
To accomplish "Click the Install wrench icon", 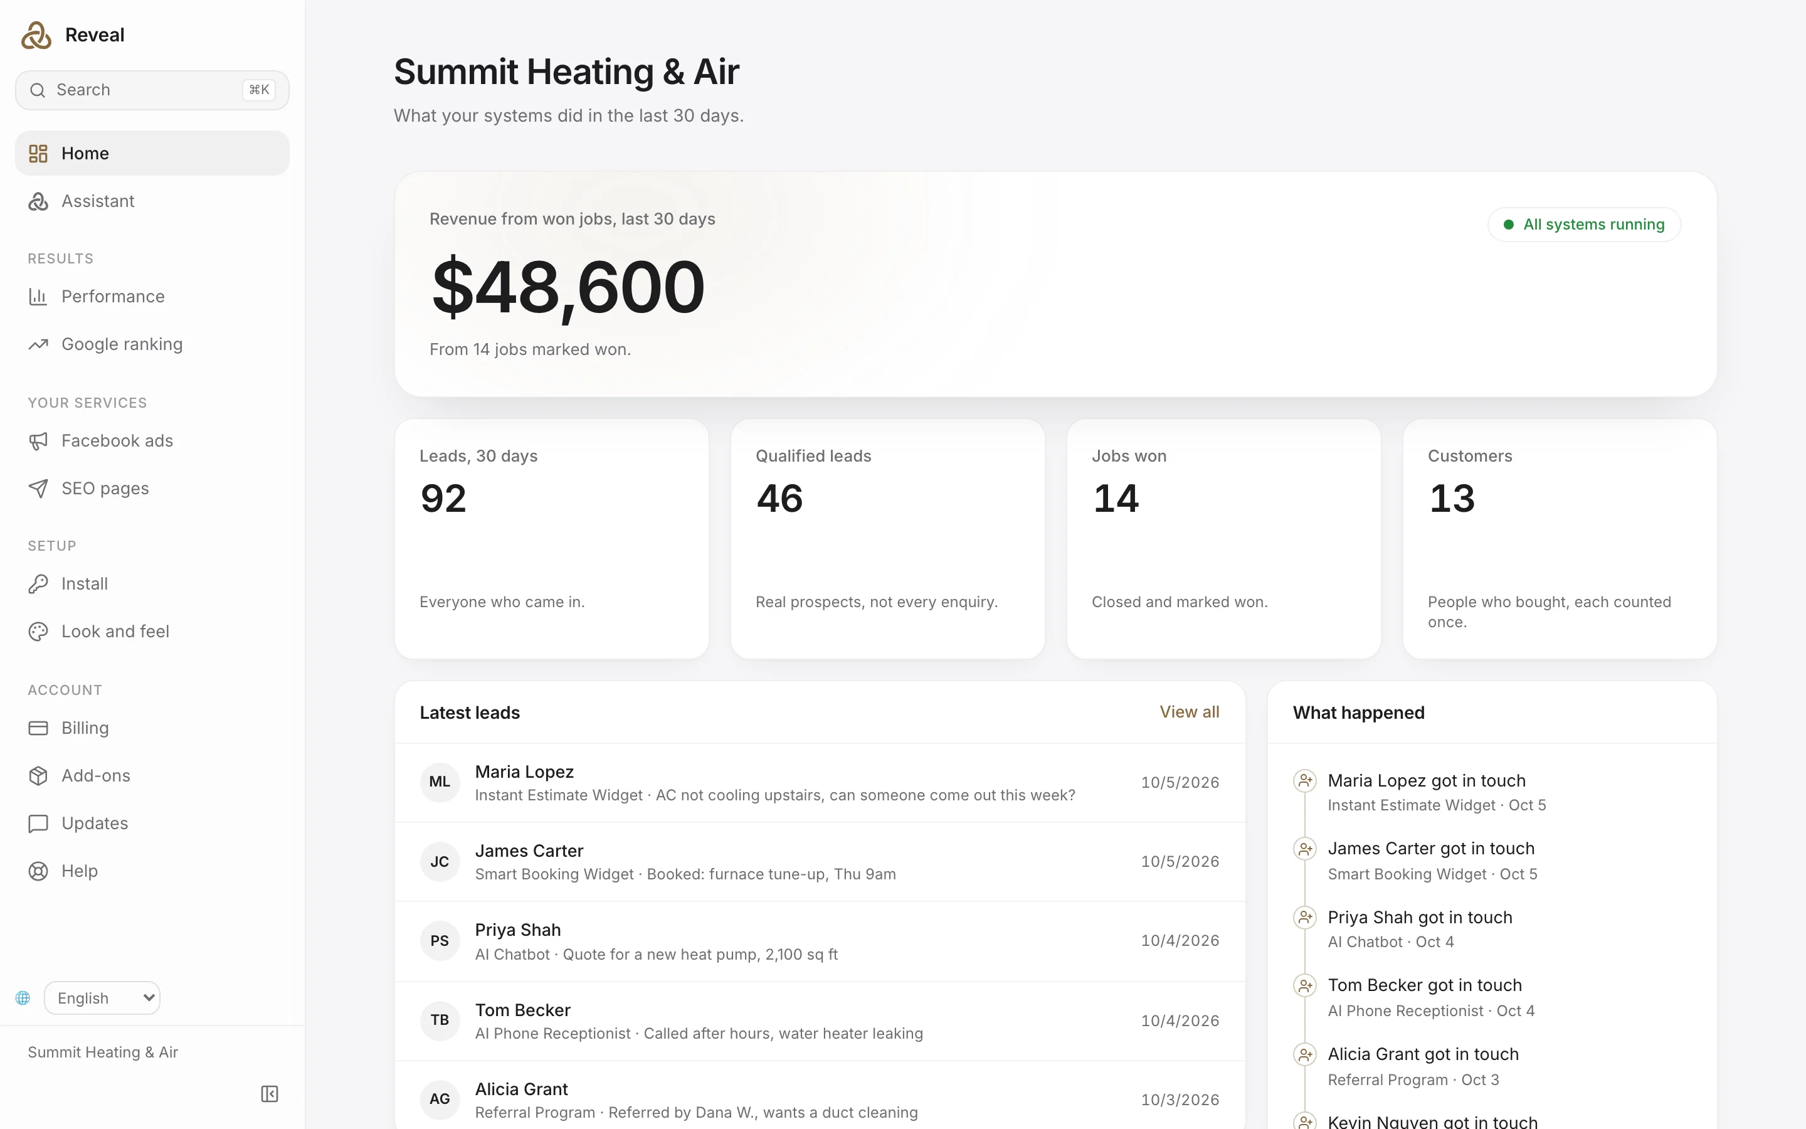I will (38, 584).
